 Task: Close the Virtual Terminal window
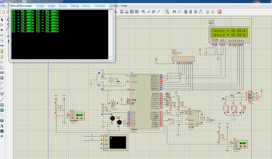point(112,6)
